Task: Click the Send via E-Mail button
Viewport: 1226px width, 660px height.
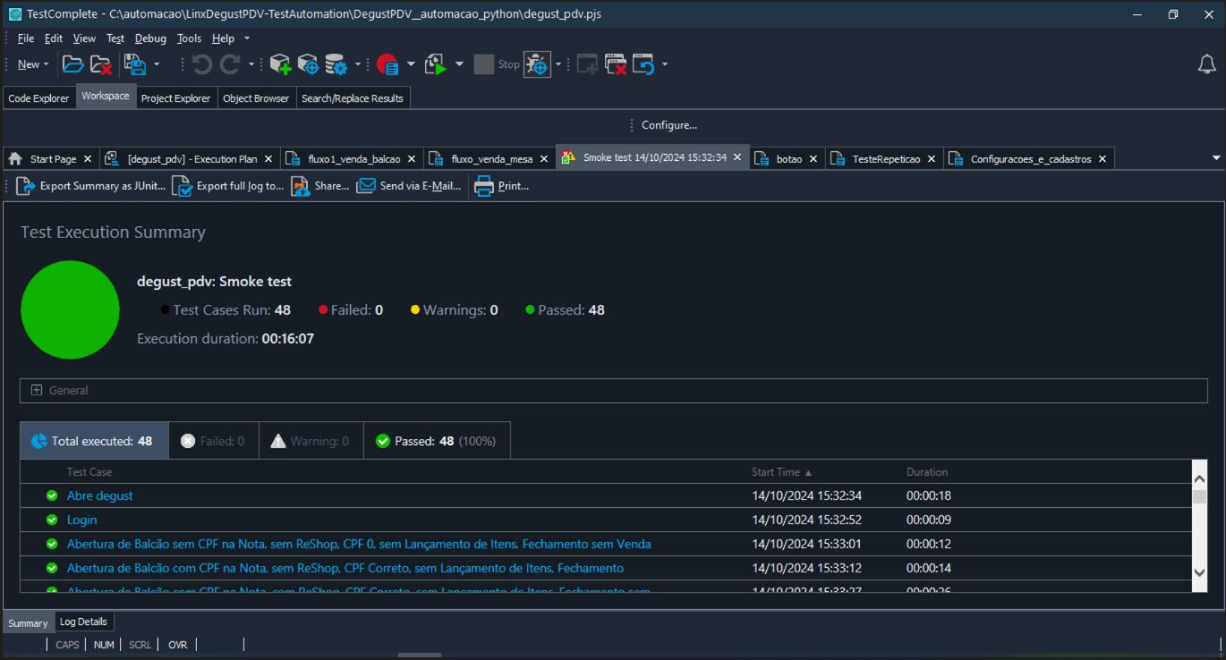Action: pos(409,186)
